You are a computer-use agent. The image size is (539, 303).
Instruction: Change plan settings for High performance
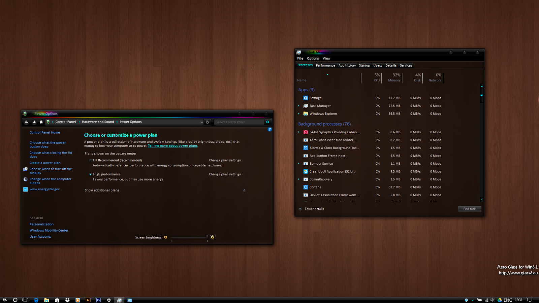coord(225,174)
